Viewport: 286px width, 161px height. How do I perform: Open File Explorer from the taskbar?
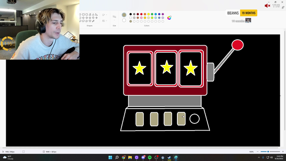[x=130, y=157]
